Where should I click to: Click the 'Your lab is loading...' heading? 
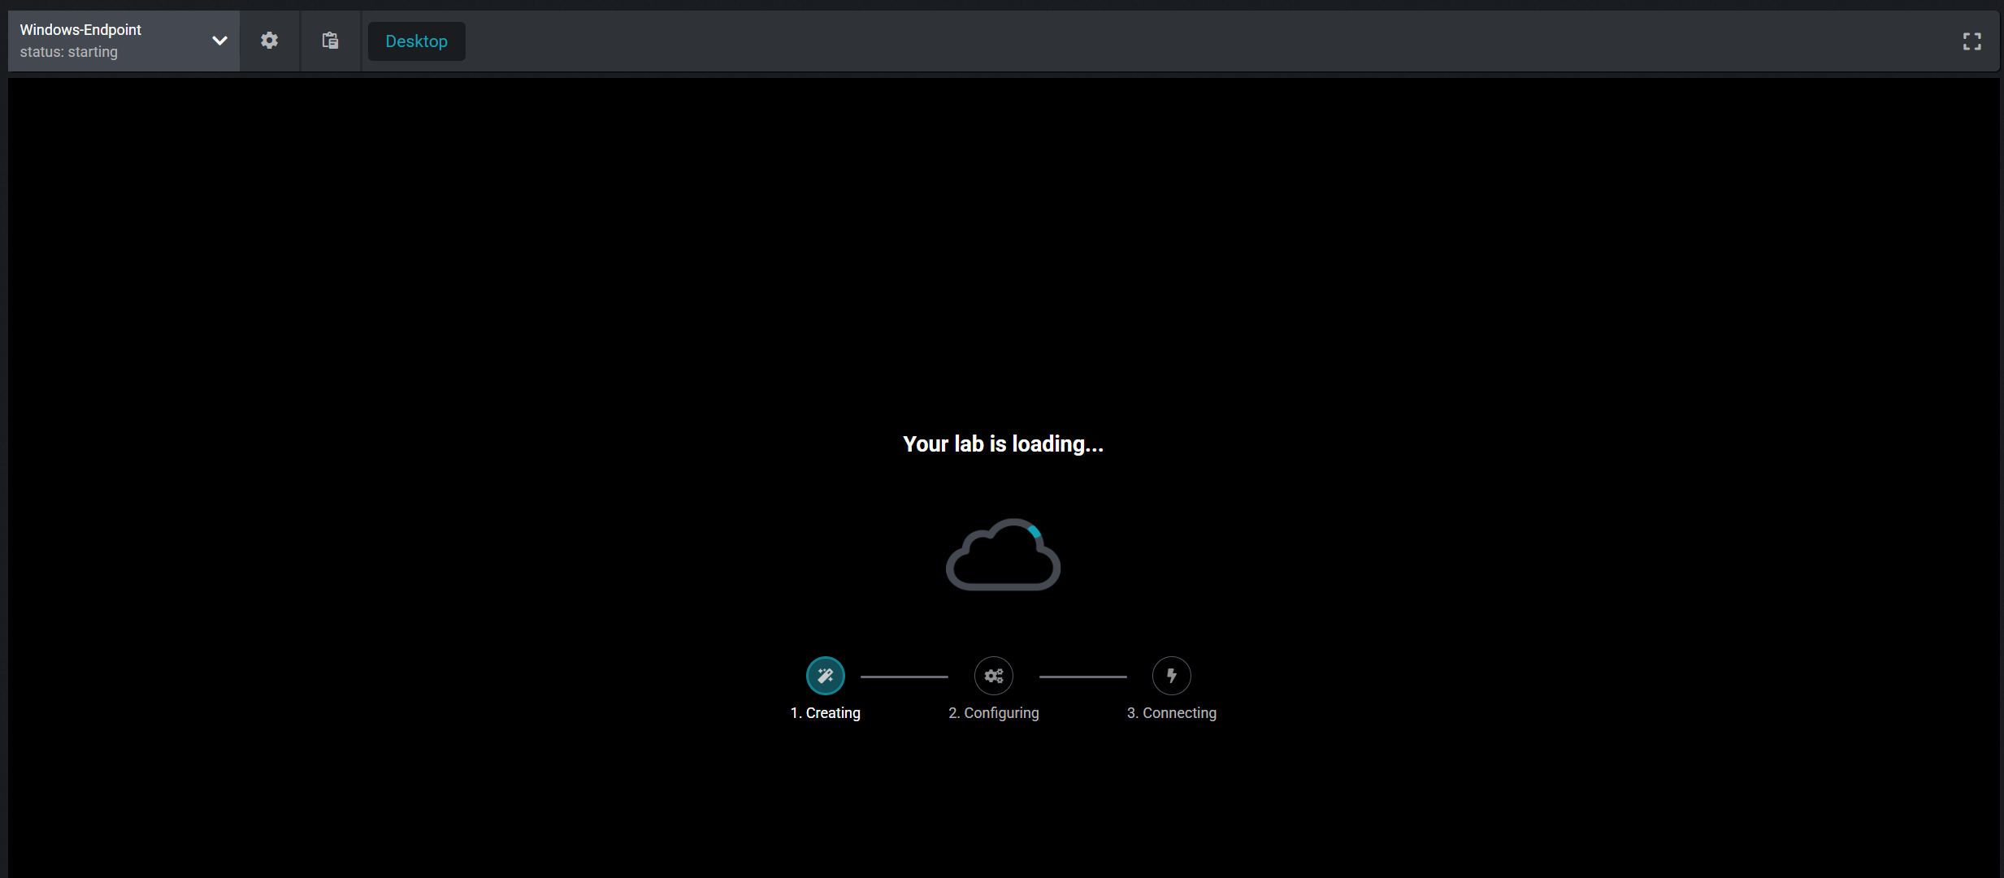point(1003,444)
